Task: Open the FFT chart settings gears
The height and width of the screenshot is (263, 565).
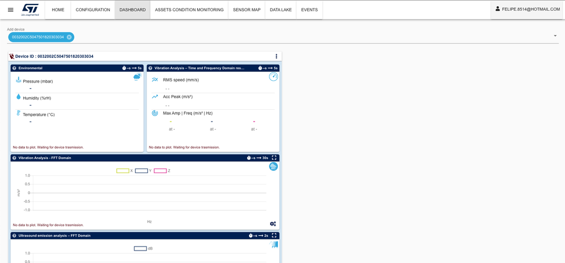Action: [x=273, y=224]
